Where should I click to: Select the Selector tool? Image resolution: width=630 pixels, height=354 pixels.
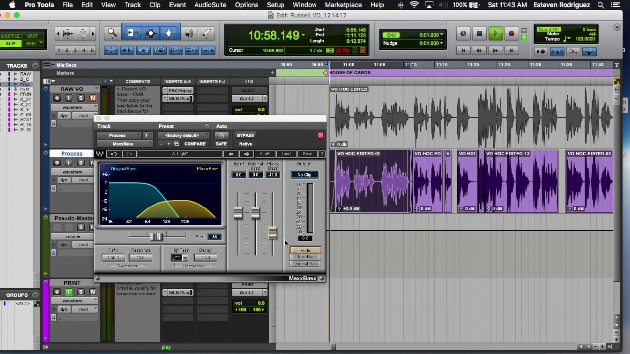pos(151,33)
